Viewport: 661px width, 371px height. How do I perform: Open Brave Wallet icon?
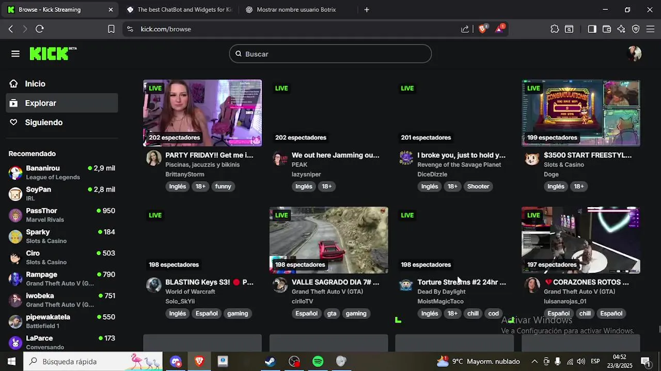click(607, 29)
